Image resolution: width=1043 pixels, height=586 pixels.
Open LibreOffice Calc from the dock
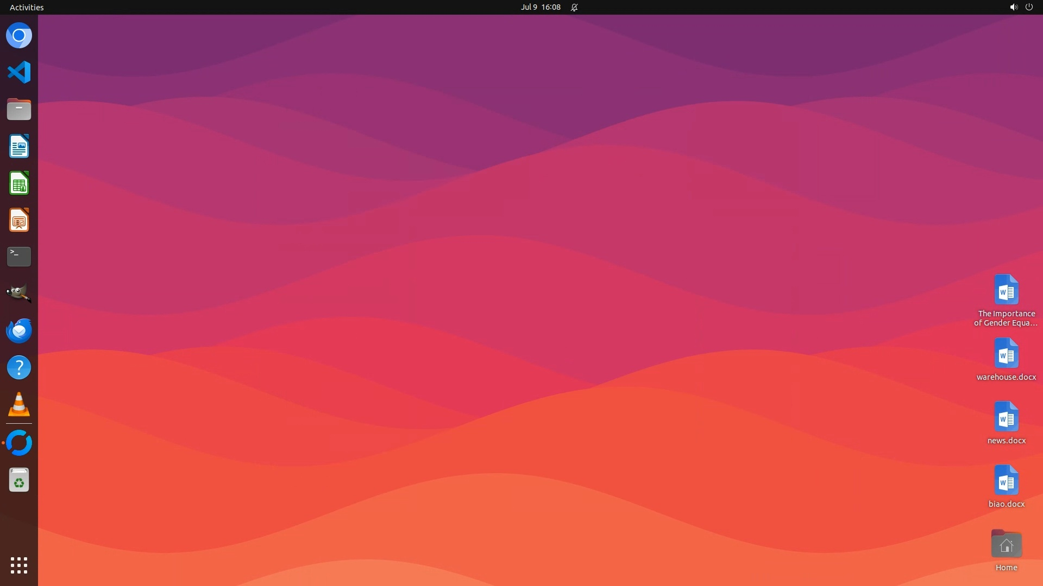(19, 183)
